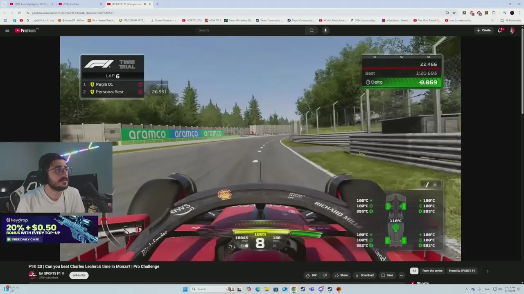
Task: Open Microsoft Teams from taskbar
Action: click(312, 289)
